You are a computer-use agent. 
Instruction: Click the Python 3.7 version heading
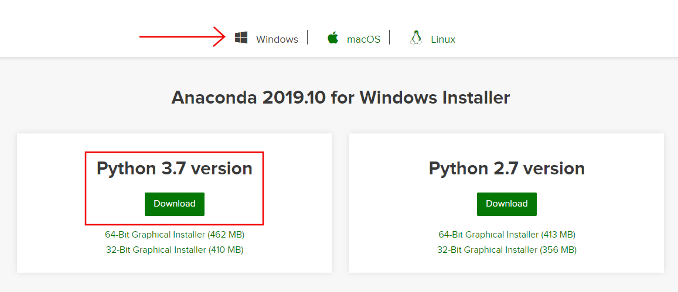pos(175,169)
